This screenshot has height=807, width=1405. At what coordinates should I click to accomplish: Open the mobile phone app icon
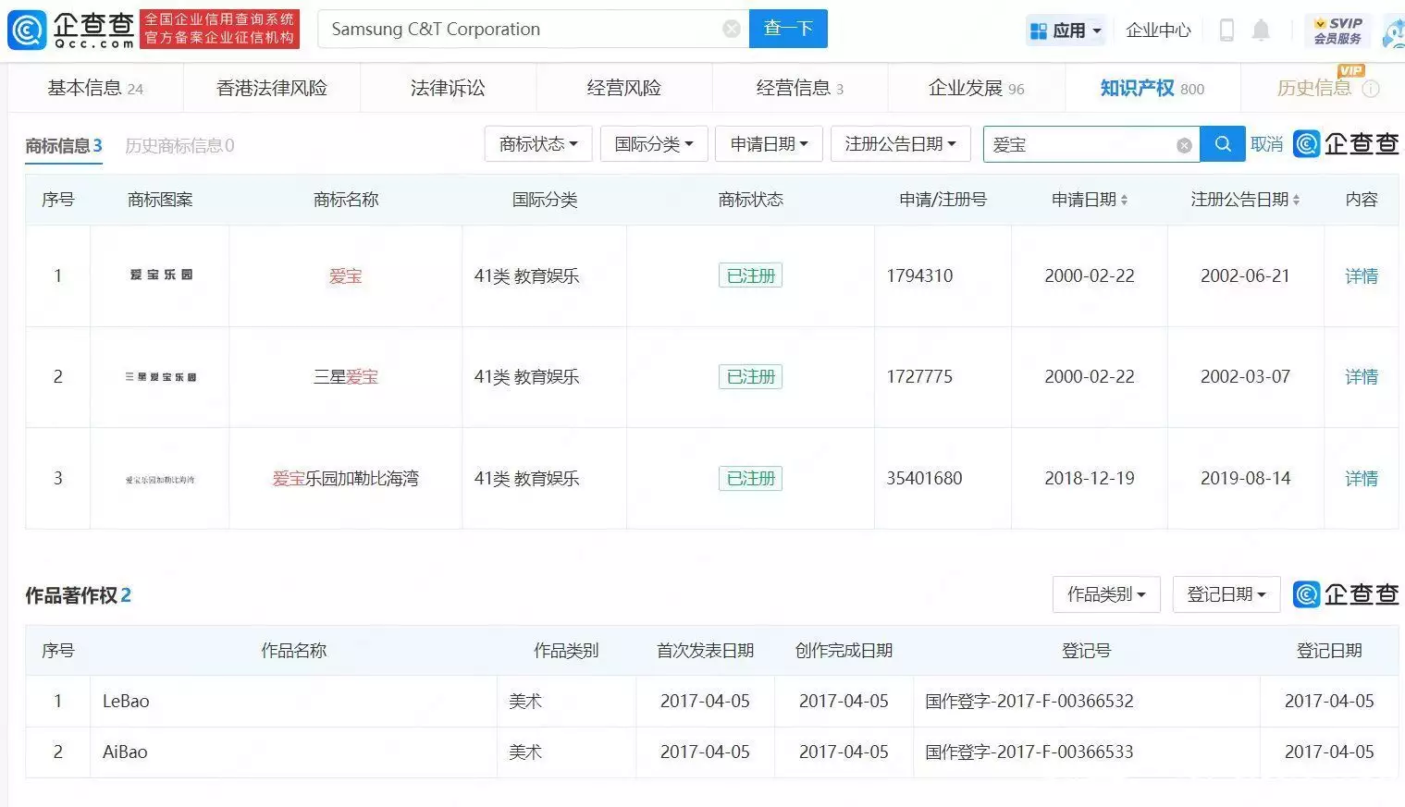click(x=1226, y=30)
